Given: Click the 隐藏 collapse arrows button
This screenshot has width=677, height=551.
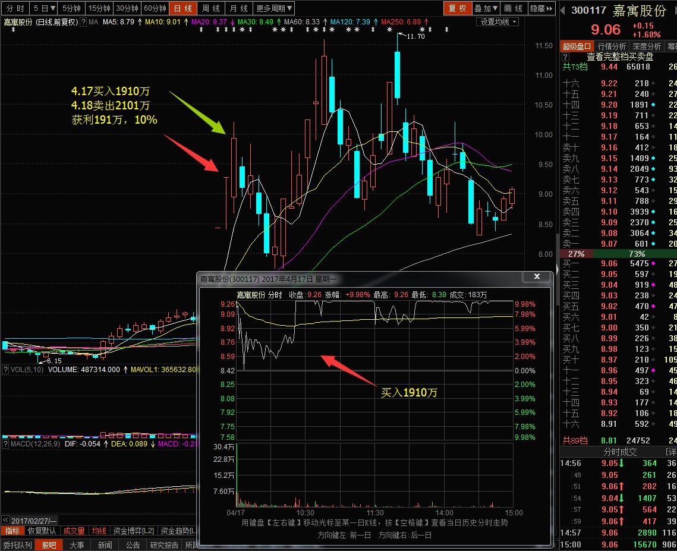Looking at the screenshot, I should (x=539, y=8).
